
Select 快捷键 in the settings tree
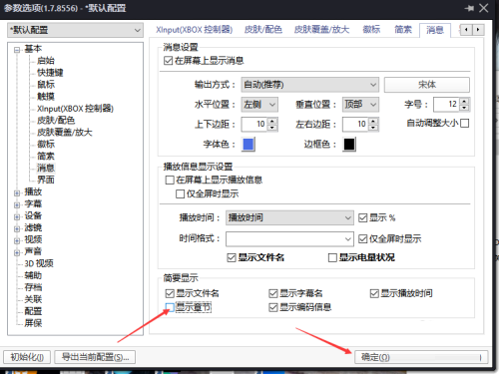coord(50,73)
